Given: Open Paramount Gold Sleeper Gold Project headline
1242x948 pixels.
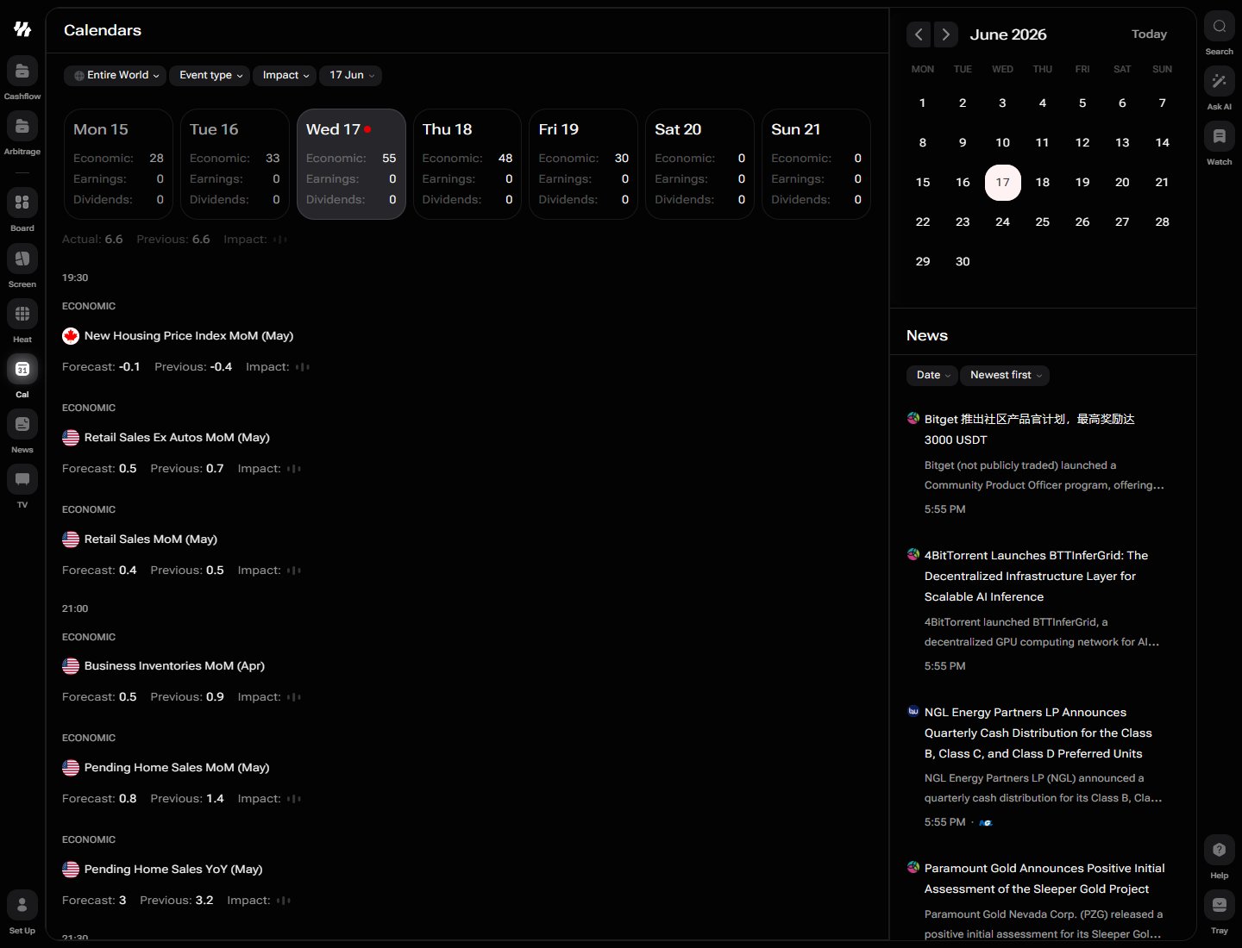Looking at the screenshot, I should coord(1044,878).
